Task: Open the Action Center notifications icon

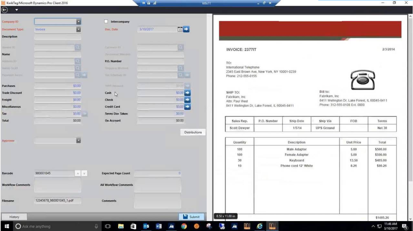Action: (404, 226)
